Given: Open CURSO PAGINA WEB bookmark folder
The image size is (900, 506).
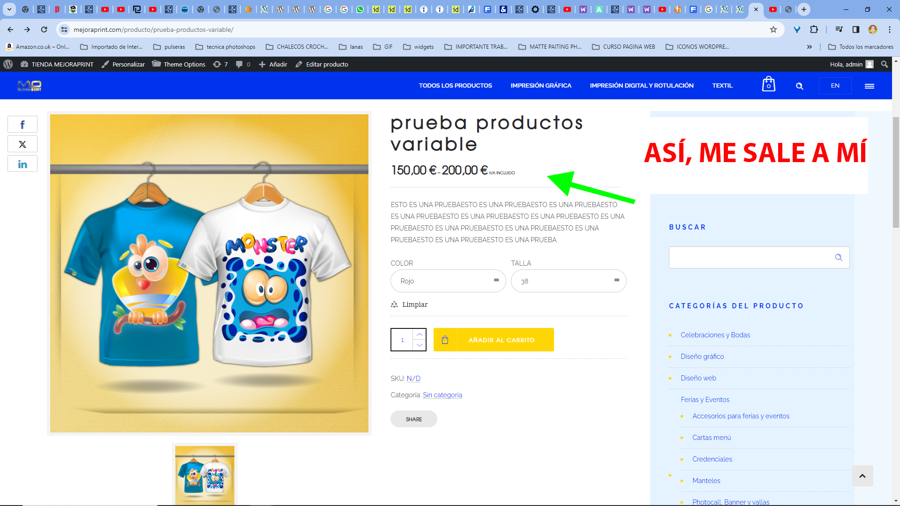Looking at the screenshot, I should click(624, 47).
